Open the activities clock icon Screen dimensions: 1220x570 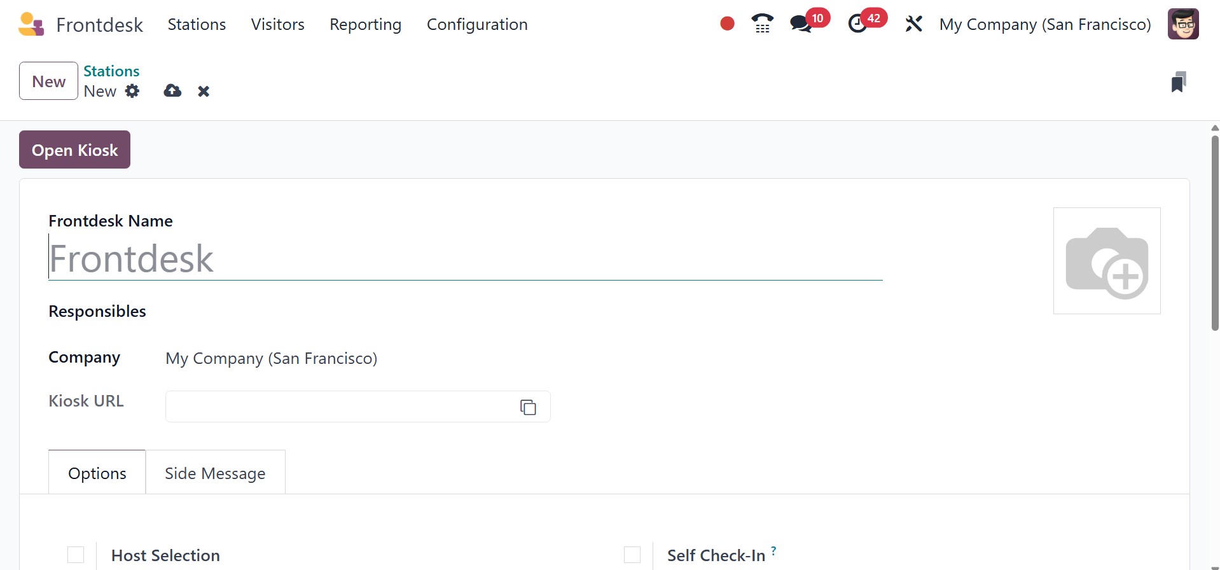857,24
